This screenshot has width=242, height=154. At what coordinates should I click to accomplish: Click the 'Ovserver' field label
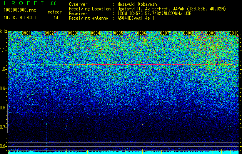(78, 4)
